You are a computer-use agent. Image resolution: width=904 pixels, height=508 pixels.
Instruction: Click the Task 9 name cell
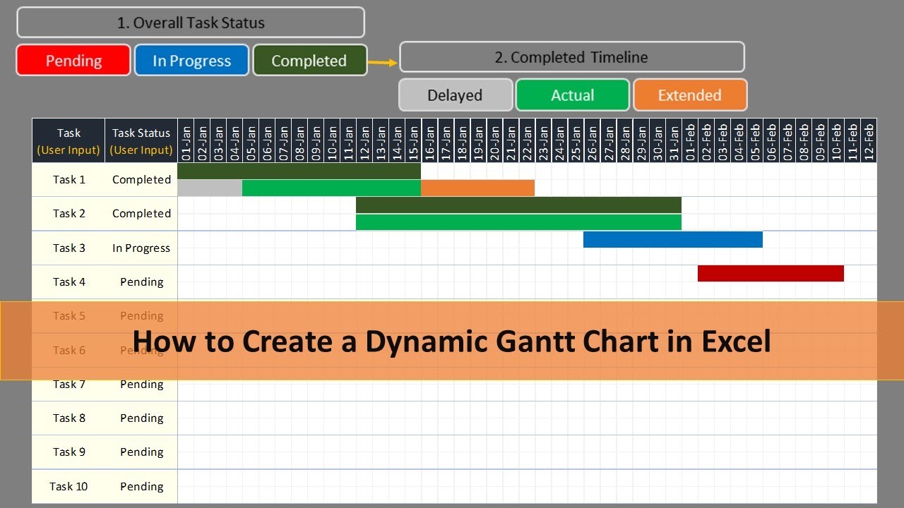(69, 452)
